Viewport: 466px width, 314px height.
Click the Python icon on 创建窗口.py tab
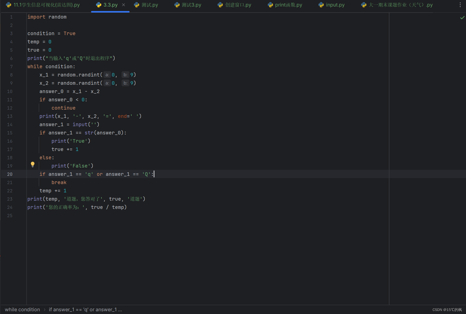220,5
